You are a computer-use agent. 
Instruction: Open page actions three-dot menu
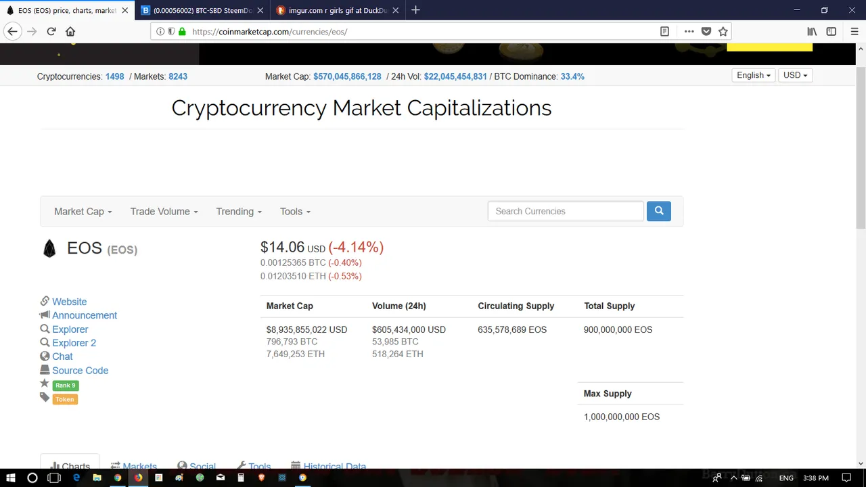pos(689,32)
